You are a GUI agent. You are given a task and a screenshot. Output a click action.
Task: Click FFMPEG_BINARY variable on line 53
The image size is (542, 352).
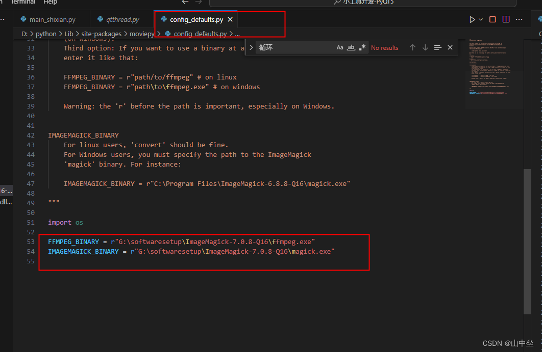click(x=73, y=242)
